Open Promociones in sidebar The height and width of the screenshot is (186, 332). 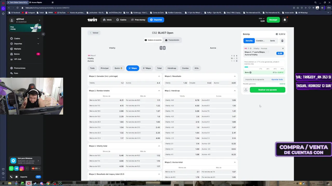pos(20,68)
